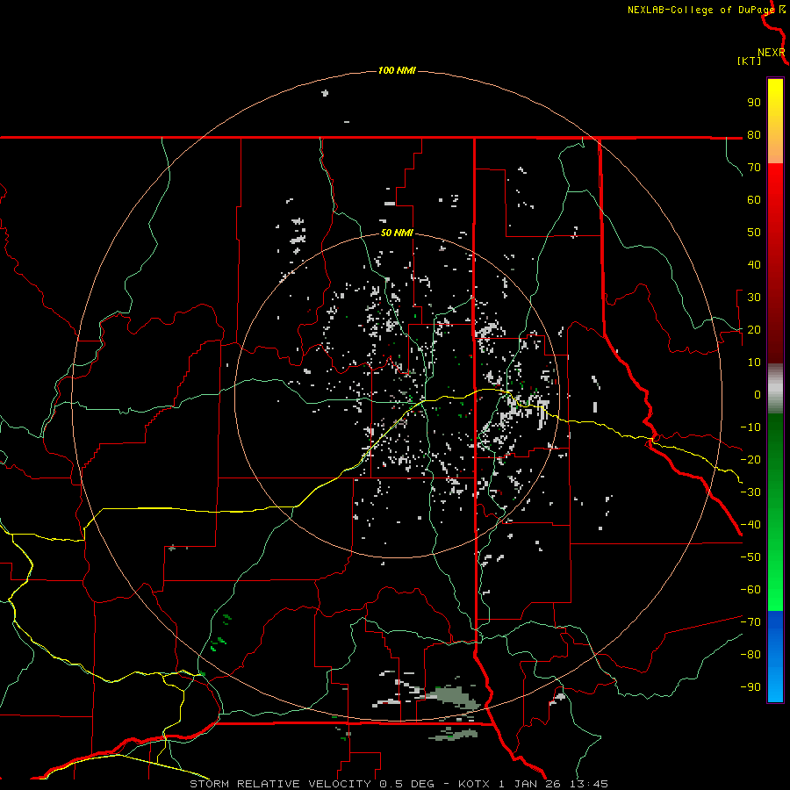Viewport: 790px width, 790px height.
Task: Click the -70 value on velocity scale
Action: pyautogui.click(x=750, y=622)
